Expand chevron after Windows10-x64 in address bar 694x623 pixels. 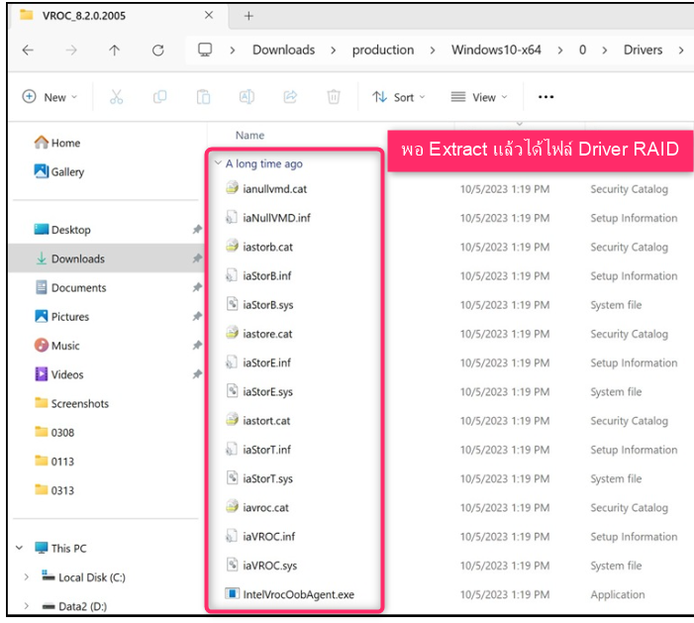560,51
